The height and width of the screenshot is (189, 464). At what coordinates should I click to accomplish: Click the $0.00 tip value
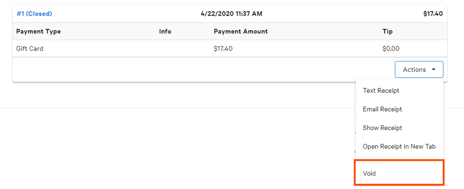(x=391, y=48)
